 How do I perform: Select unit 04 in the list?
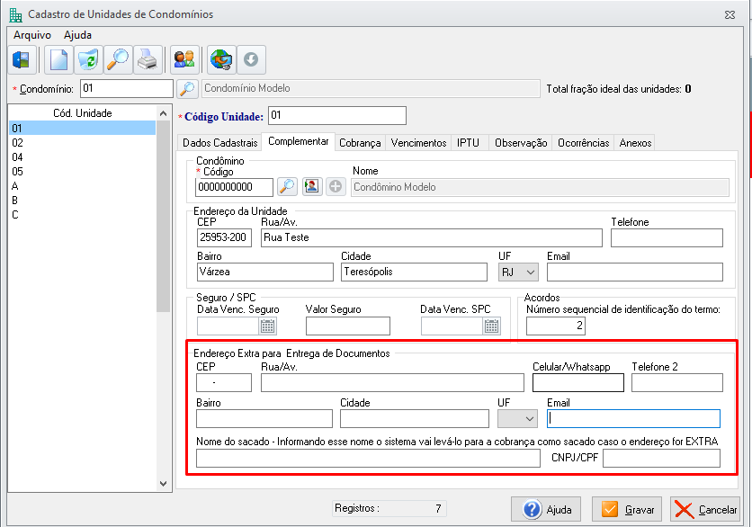[x=83, y=156]
